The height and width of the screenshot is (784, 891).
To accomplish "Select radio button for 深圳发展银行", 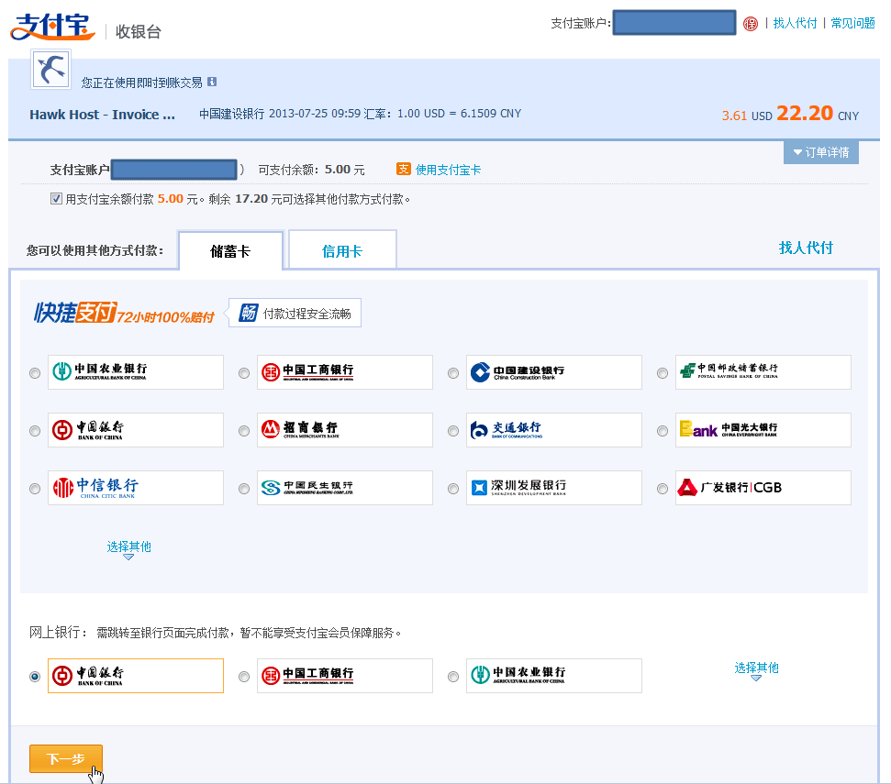I will point(453,488).
